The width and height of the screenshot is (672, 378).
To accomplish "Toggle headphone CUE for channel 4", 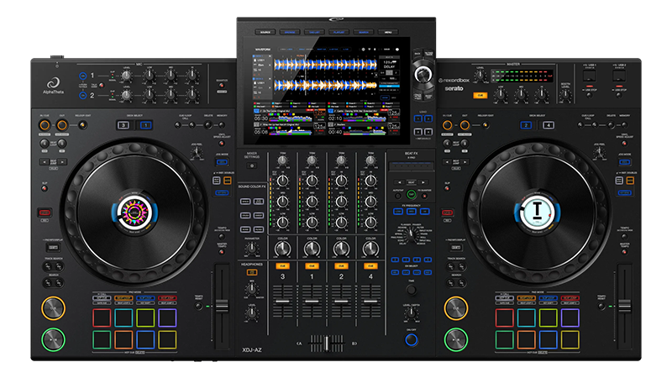I will [370, 265].
